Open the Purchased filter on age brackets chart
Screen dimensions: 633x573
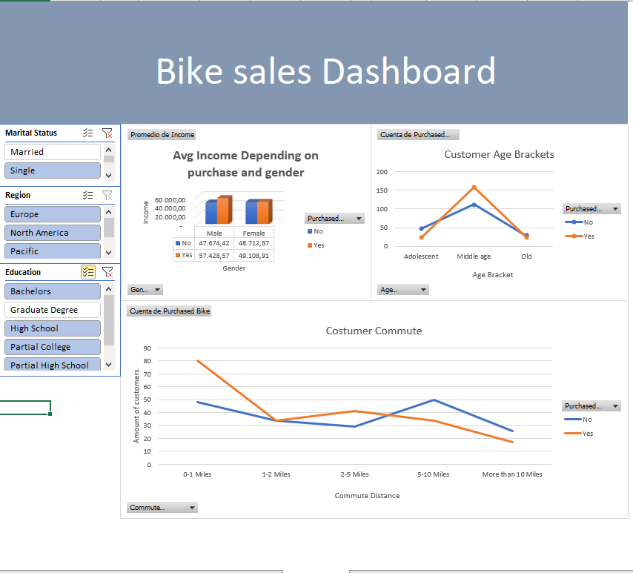591,208
